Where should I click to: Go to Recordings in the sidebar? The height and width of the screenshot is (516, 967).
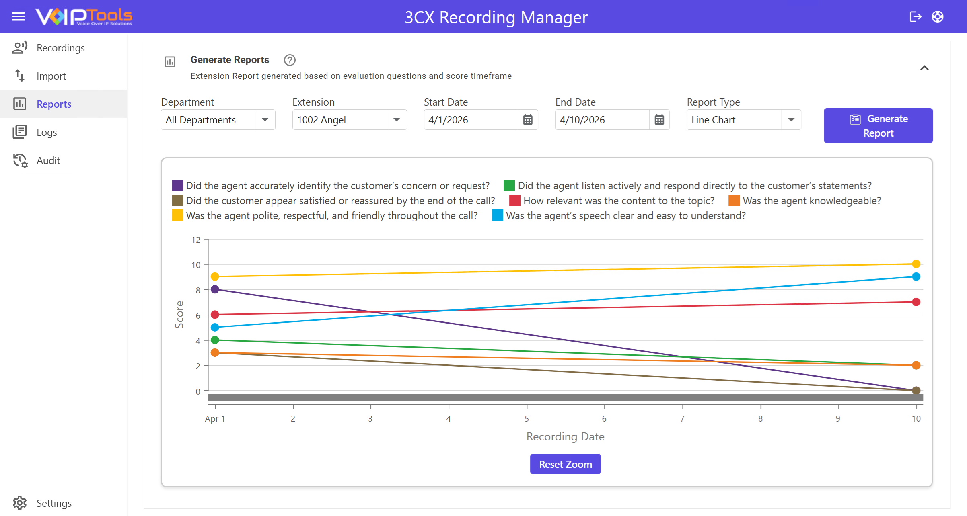(x=60, y=48)
